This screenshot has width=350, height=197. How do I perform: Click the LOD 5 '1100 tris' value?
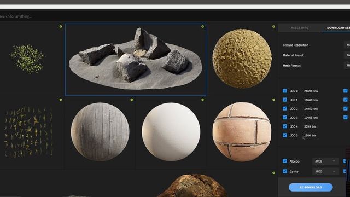tap(310, 135)
